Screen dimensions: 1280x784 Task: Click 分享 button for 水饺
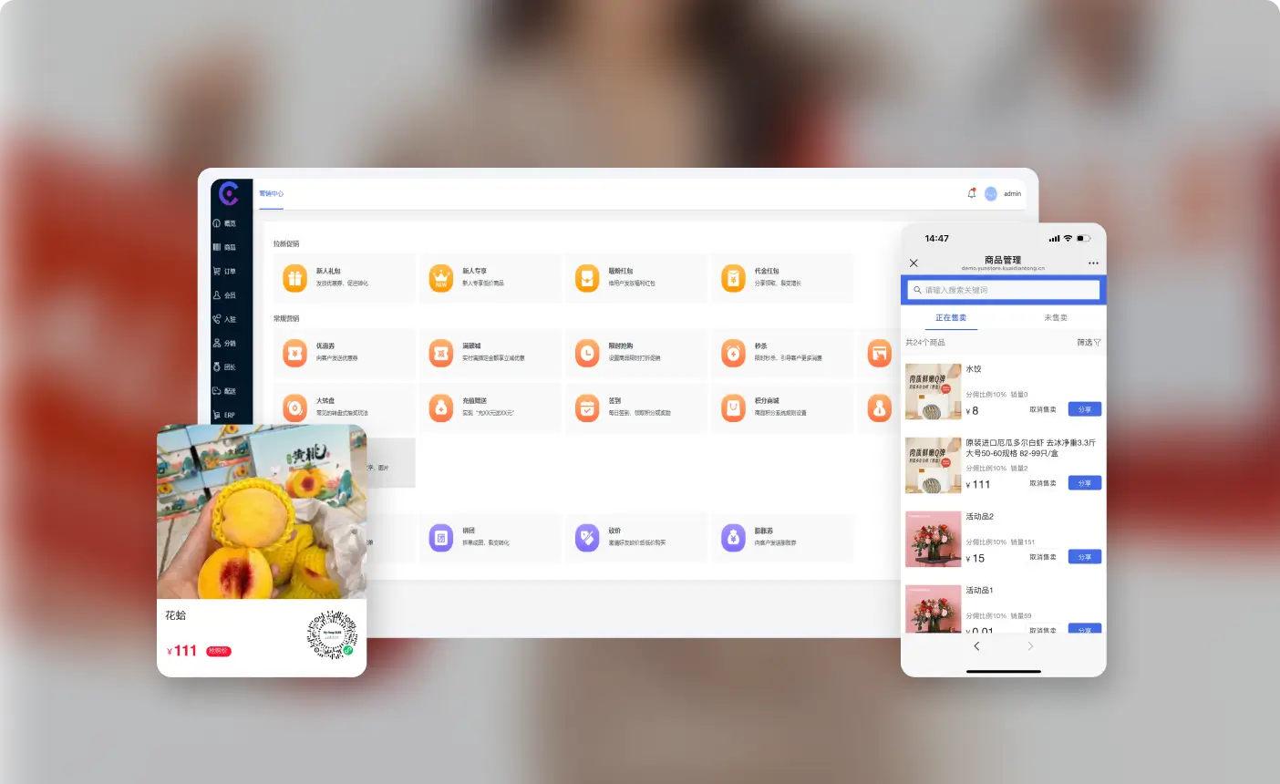point(1084,409)
